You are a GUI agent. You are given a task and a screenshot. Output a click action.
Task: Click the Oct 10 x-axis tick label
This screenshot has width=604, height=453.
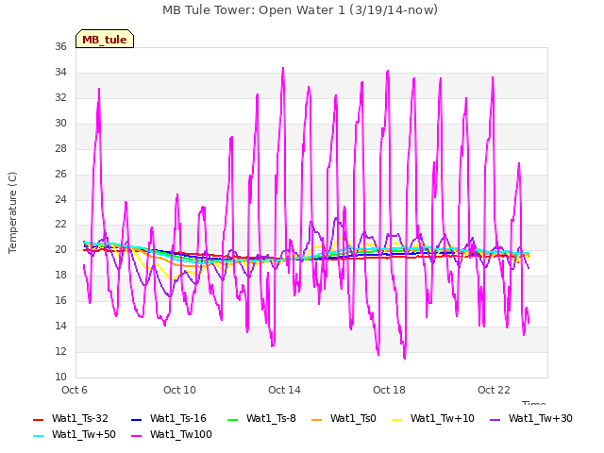(x=179, y=390)
